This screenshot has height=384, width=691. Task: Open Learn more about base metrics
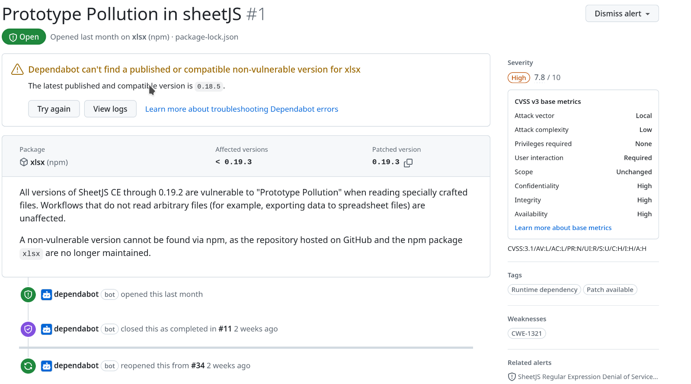563,228
